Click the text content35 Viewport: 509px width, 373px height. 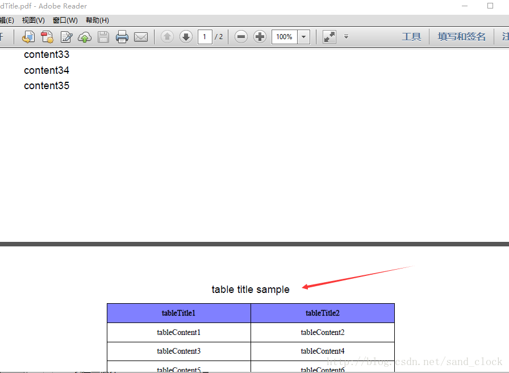tap(47, 86)
